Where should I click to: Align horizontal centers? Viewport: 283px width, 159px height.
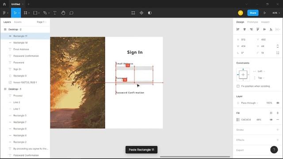click(245, 30)
